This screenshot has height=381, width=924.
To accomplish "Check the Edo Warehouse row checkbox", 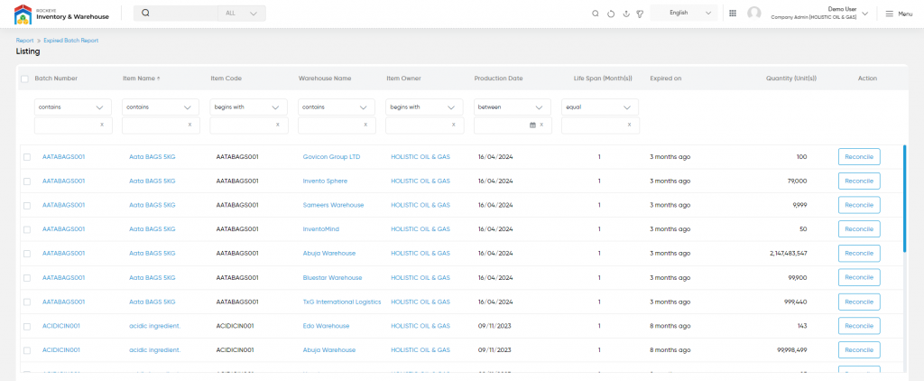I will click(27, 326).
